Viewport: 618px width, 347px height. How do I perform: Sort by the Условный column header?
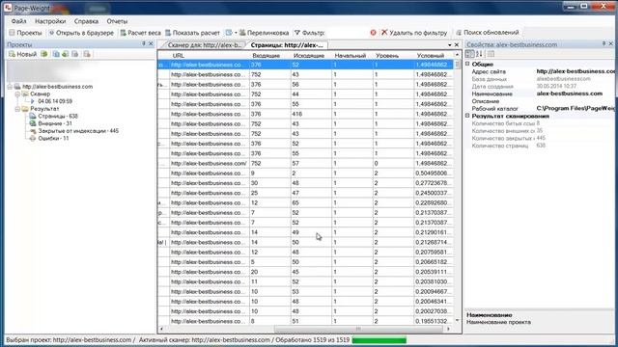[x=434, y=56]
